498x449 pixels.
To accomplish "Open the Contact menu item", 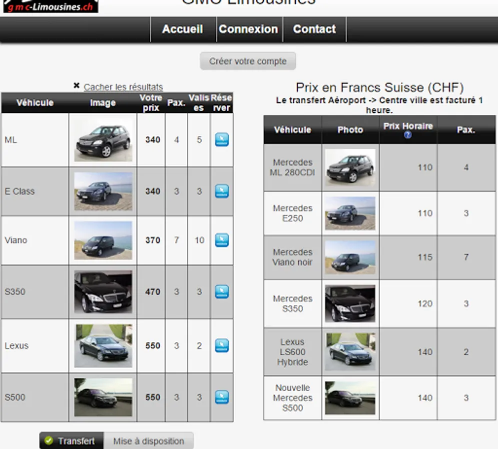I will point(314,29).
